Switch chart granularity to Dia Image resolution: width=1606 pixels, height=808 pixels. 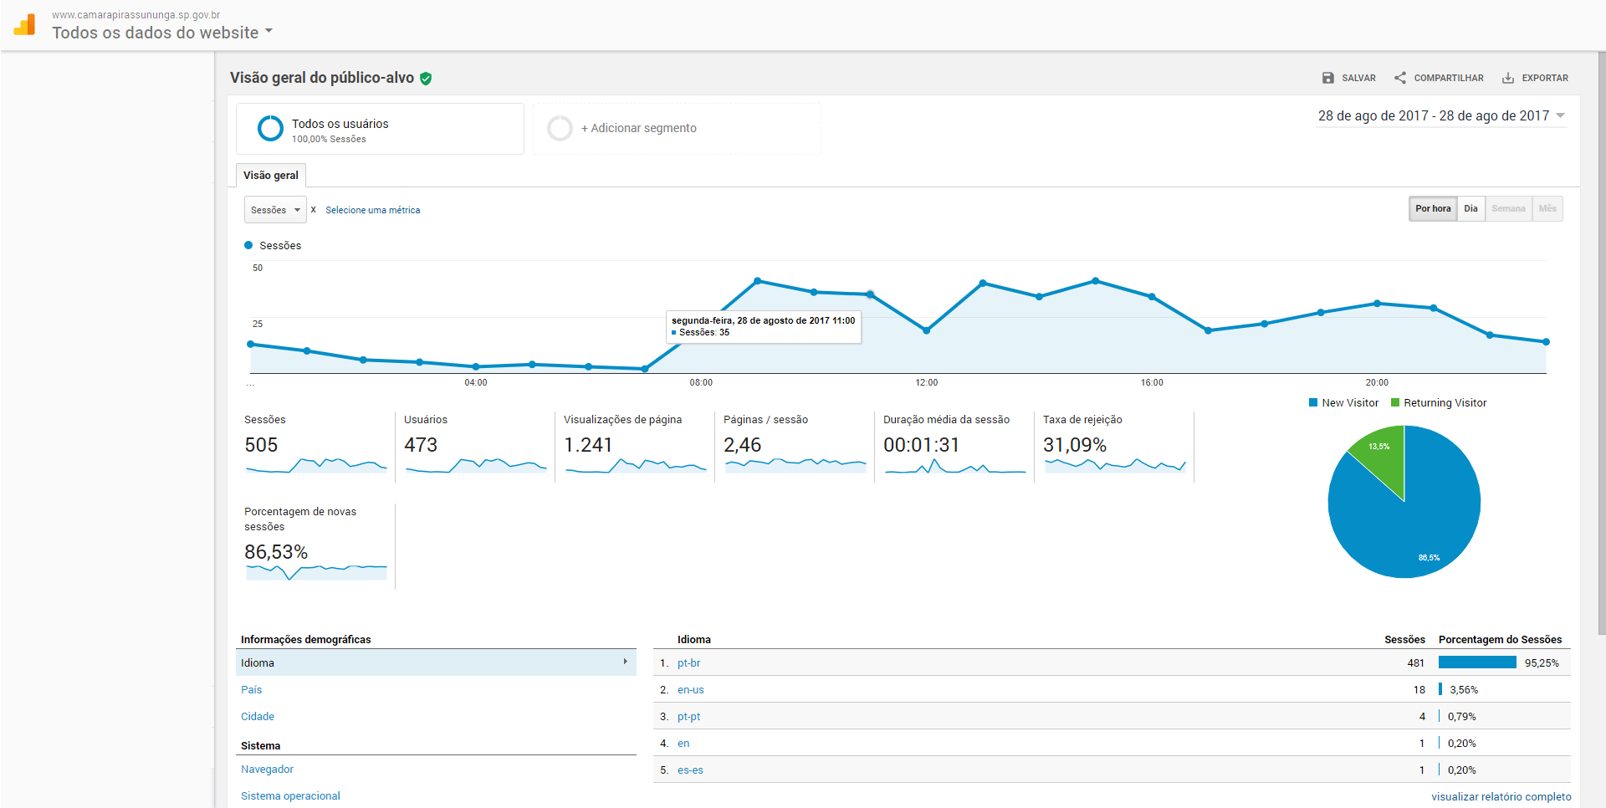1470,209
